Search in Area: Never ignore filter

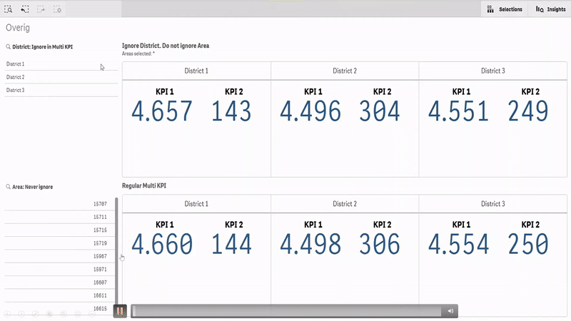(x=8, y=187)
